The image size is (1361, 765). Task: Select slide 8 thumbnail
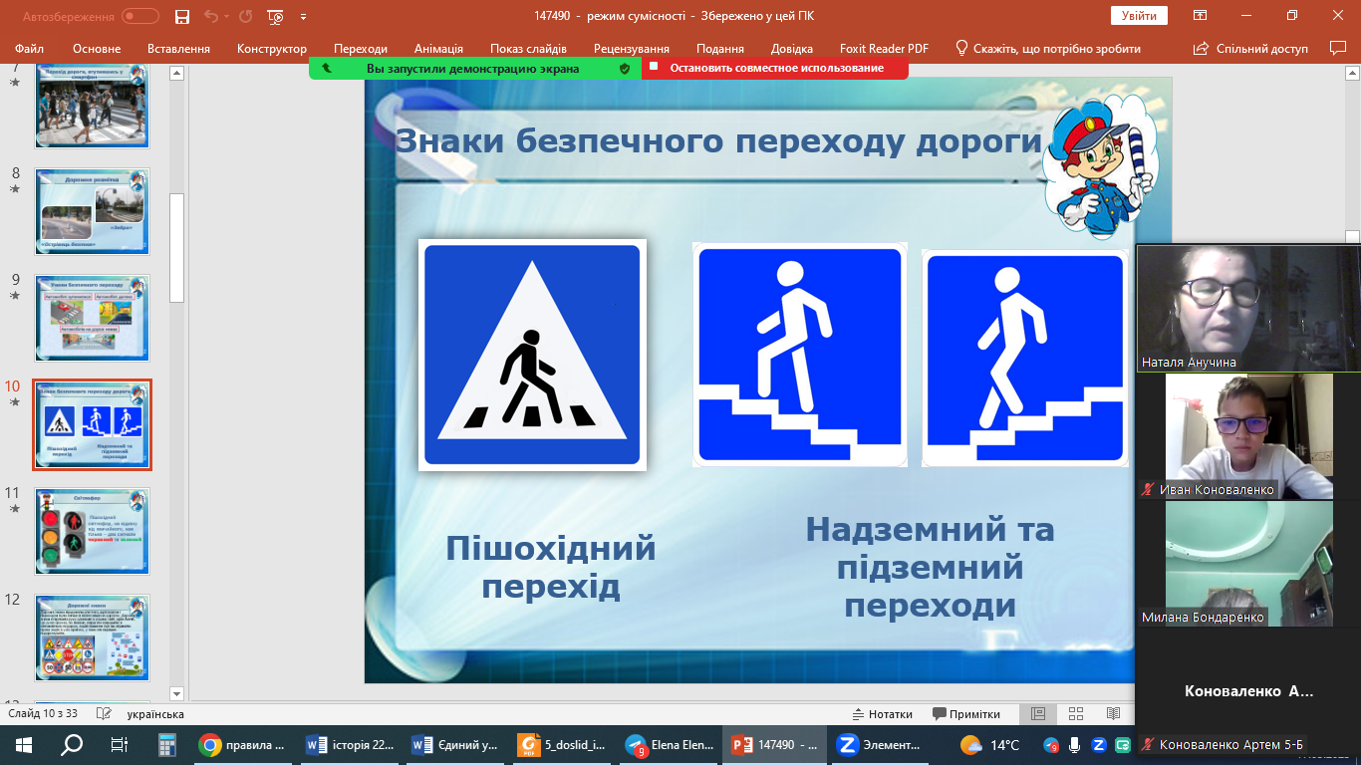[x=92, y=210]
